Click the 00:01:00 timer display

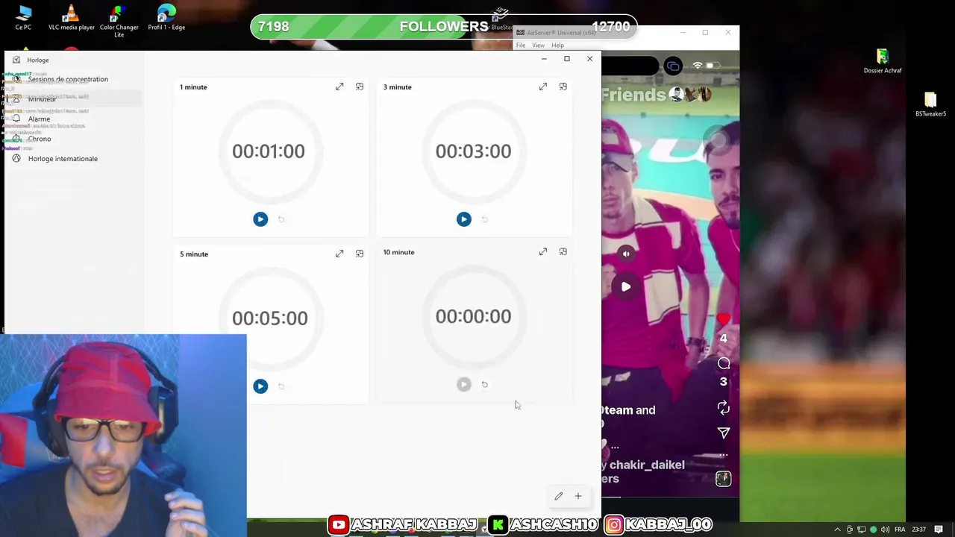coord(269,151)
